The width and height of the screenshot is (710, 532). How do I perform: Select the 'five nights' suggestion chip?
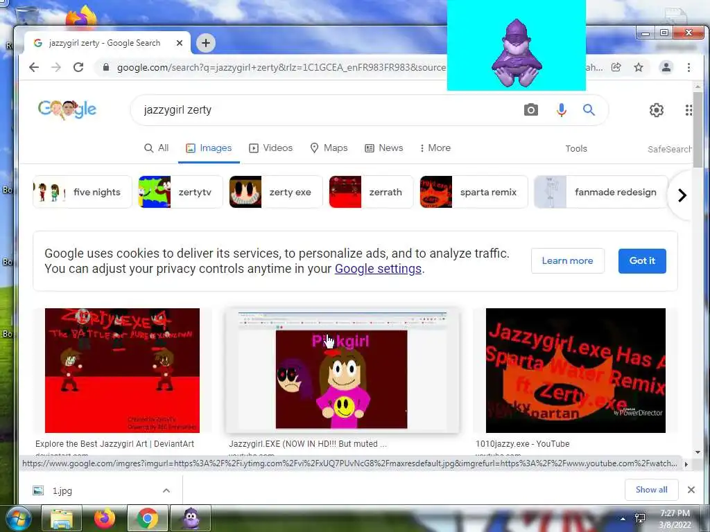[83, 192]
